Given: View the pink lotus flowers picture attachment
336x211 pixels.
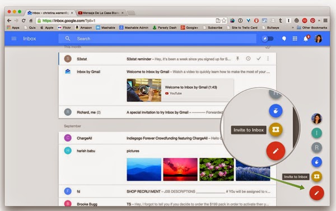Looking at the screenshot, I should pos(217,170).
